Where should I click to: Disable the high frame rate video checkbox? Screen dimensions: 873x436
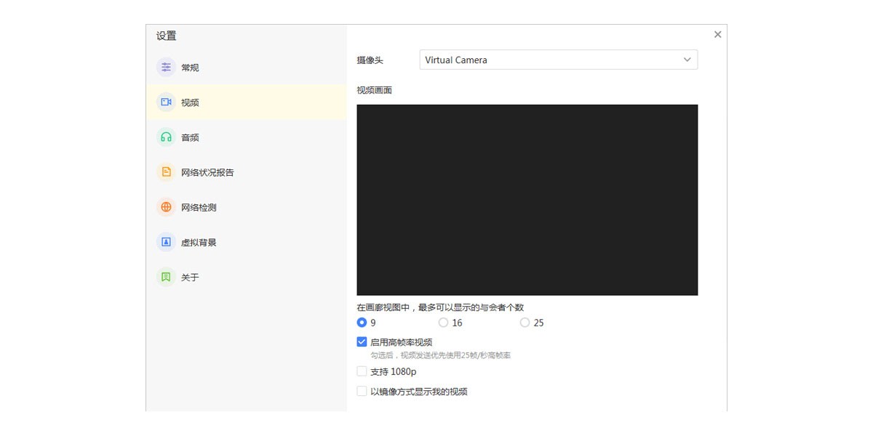tap(362, 342)
